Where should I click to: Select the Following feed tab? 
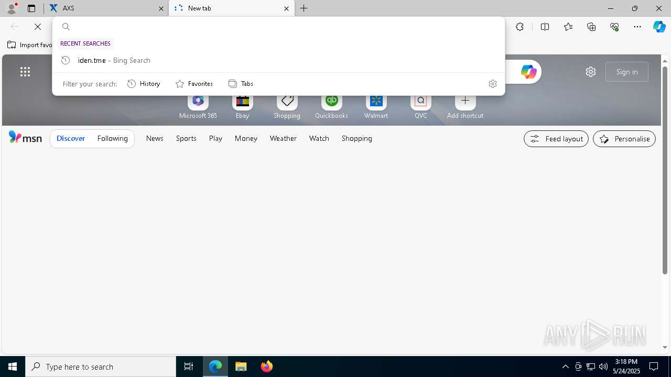coord(112,138)
